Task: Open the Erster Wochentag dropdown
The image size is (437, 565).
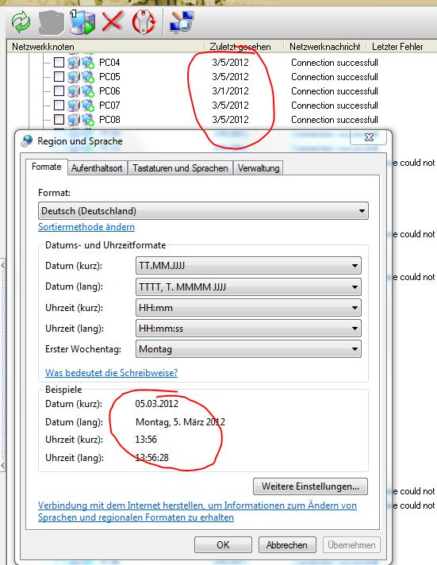Action: click(x=248, y=349)
